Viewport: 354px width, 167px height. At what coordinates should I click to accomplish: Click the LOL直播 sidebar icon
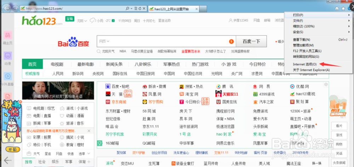point(8,76)
